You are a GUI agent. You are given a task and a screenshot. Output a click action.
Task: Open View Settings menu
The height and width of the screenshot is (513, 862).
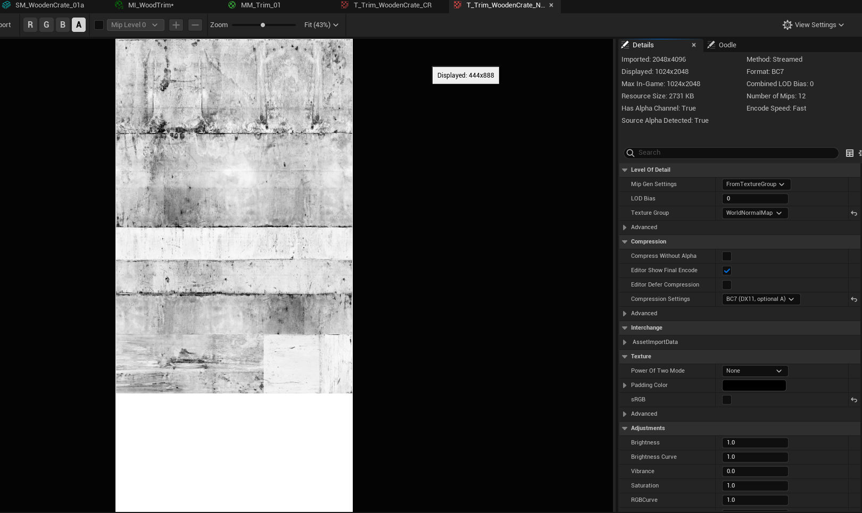tap(813, 25)
